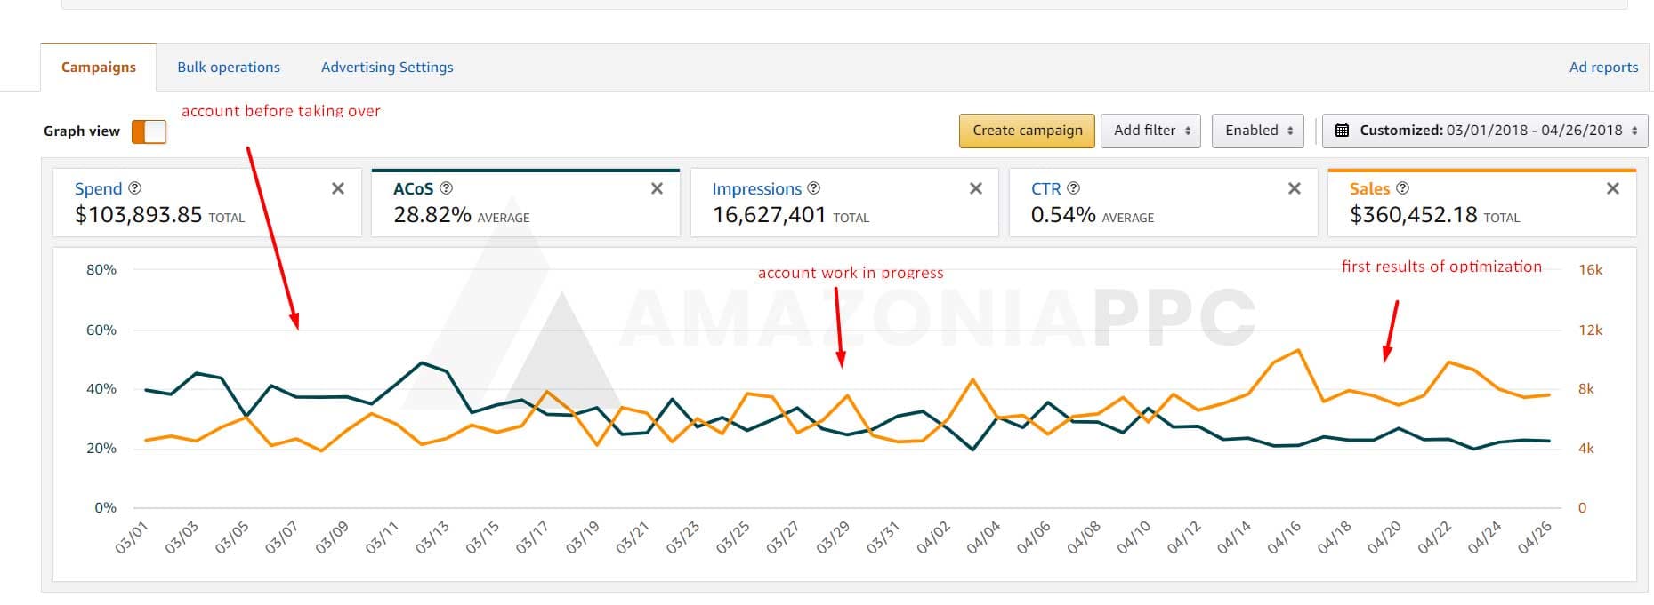Click the 04/16 date axis label

[1285, 538]
